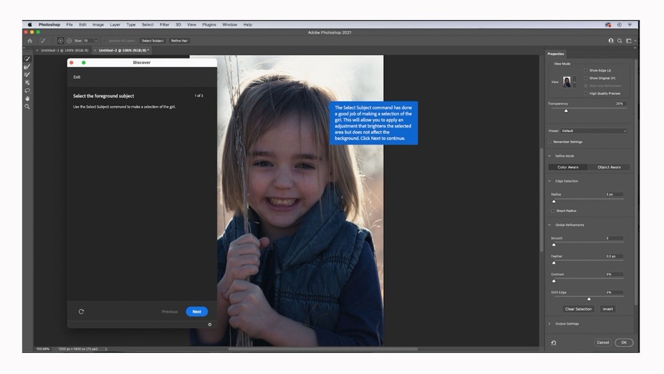Enable the Show Edge checkbox
This screenshot has height=374, width=664.
coord(586,70)
